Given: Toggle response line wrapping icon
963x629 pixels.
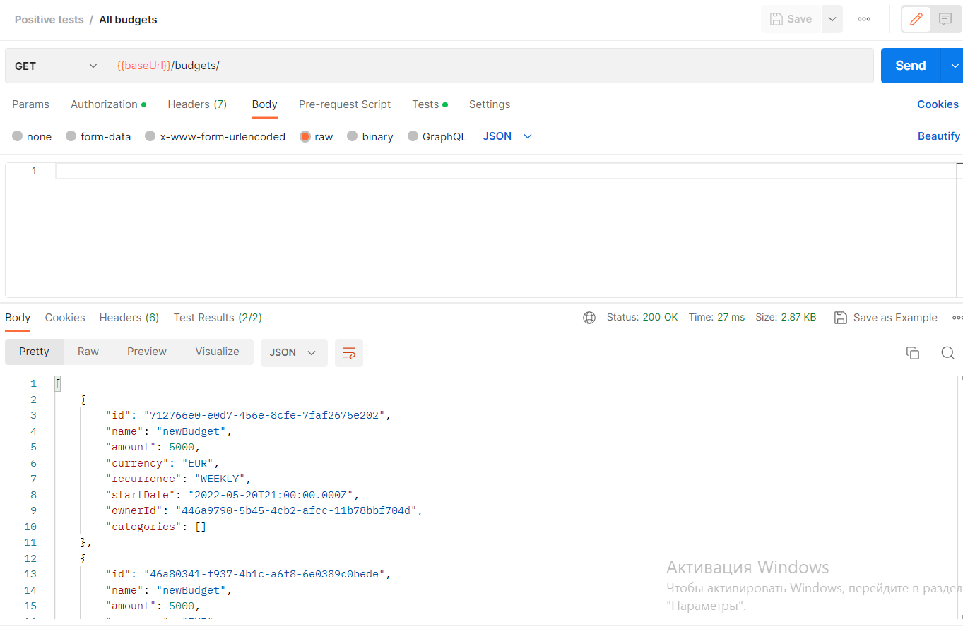Looking at the screenshot, I should click(348, 352).
